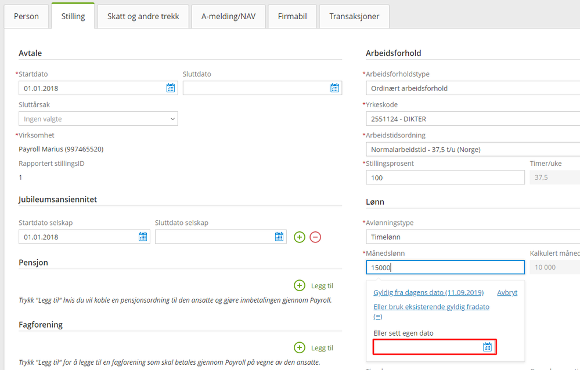Image resolution: width=580 pixels, height=370 pixels.
Task: Open the Skatt og andre trekk tab
Action: 143,16
